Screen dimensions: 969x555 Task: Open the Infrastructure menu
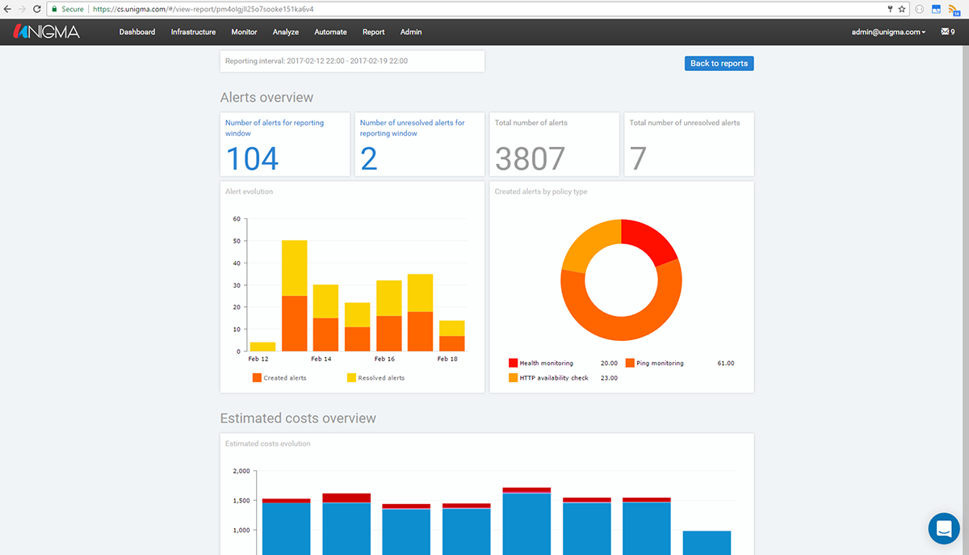[193, 32]
